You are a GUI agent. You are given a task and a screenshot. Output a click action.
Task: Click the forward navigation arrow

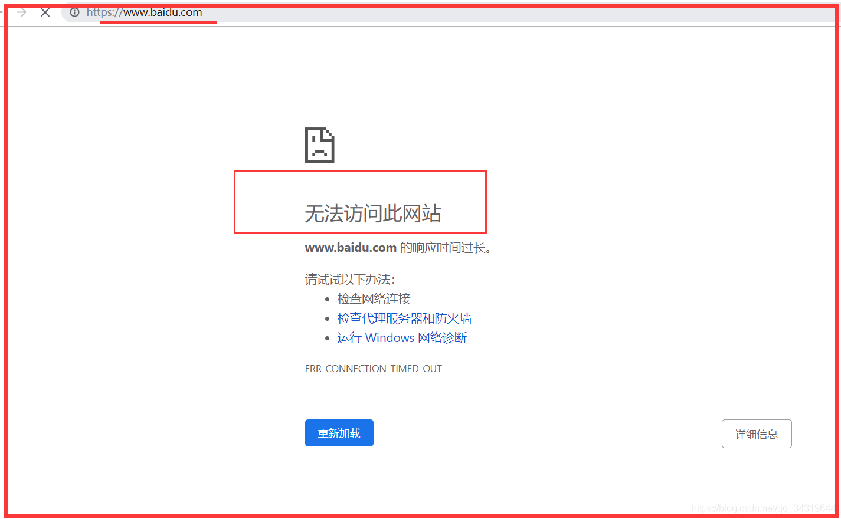point(22,12)
